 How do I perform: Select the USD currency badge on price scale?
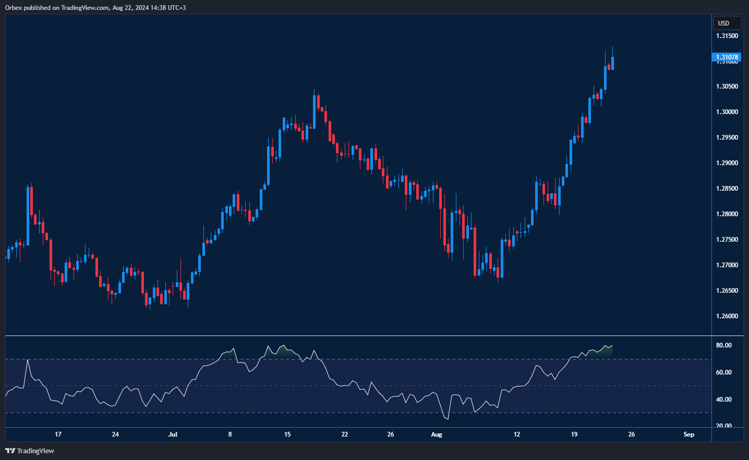pyautogui.click(x=727, y=22)
